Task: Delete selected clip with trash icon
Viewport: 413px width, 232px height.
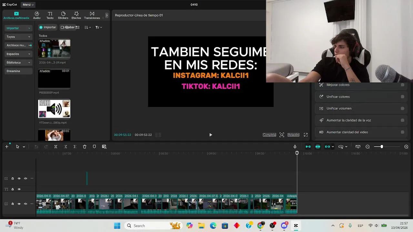Action: (x=85, y=147)
